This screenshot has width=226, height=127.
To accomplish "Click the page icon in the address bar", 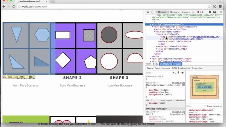I will click(19, 6).
